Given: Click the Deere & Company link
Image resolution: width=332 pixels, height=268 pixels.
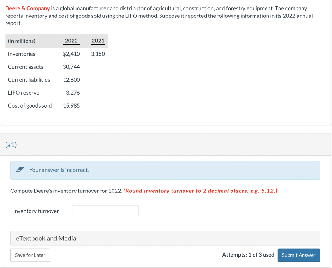Looking at the screenshot, I should coord(28,8).
